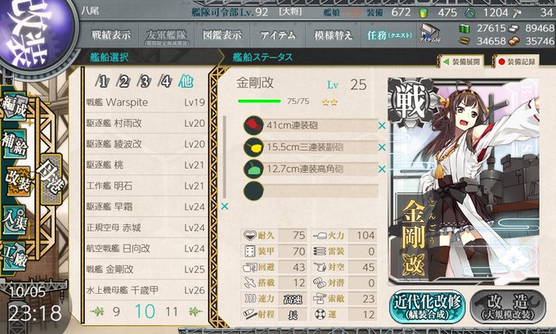Open the 編成 fleet composition side icon

click(14, 107)
